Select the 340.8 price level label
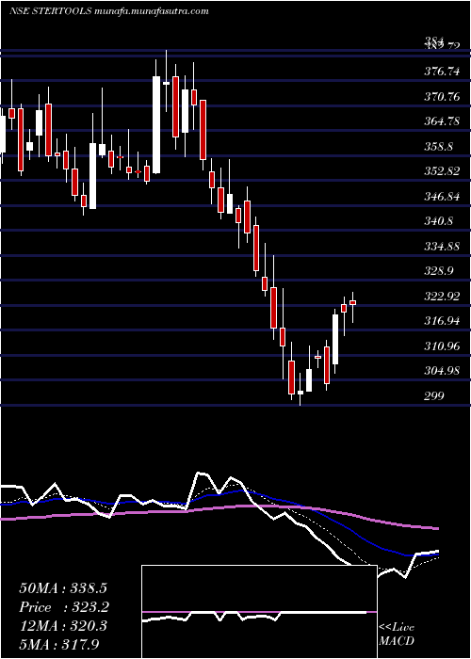Viewport: 471px width, 659px height. click(439, 221)
